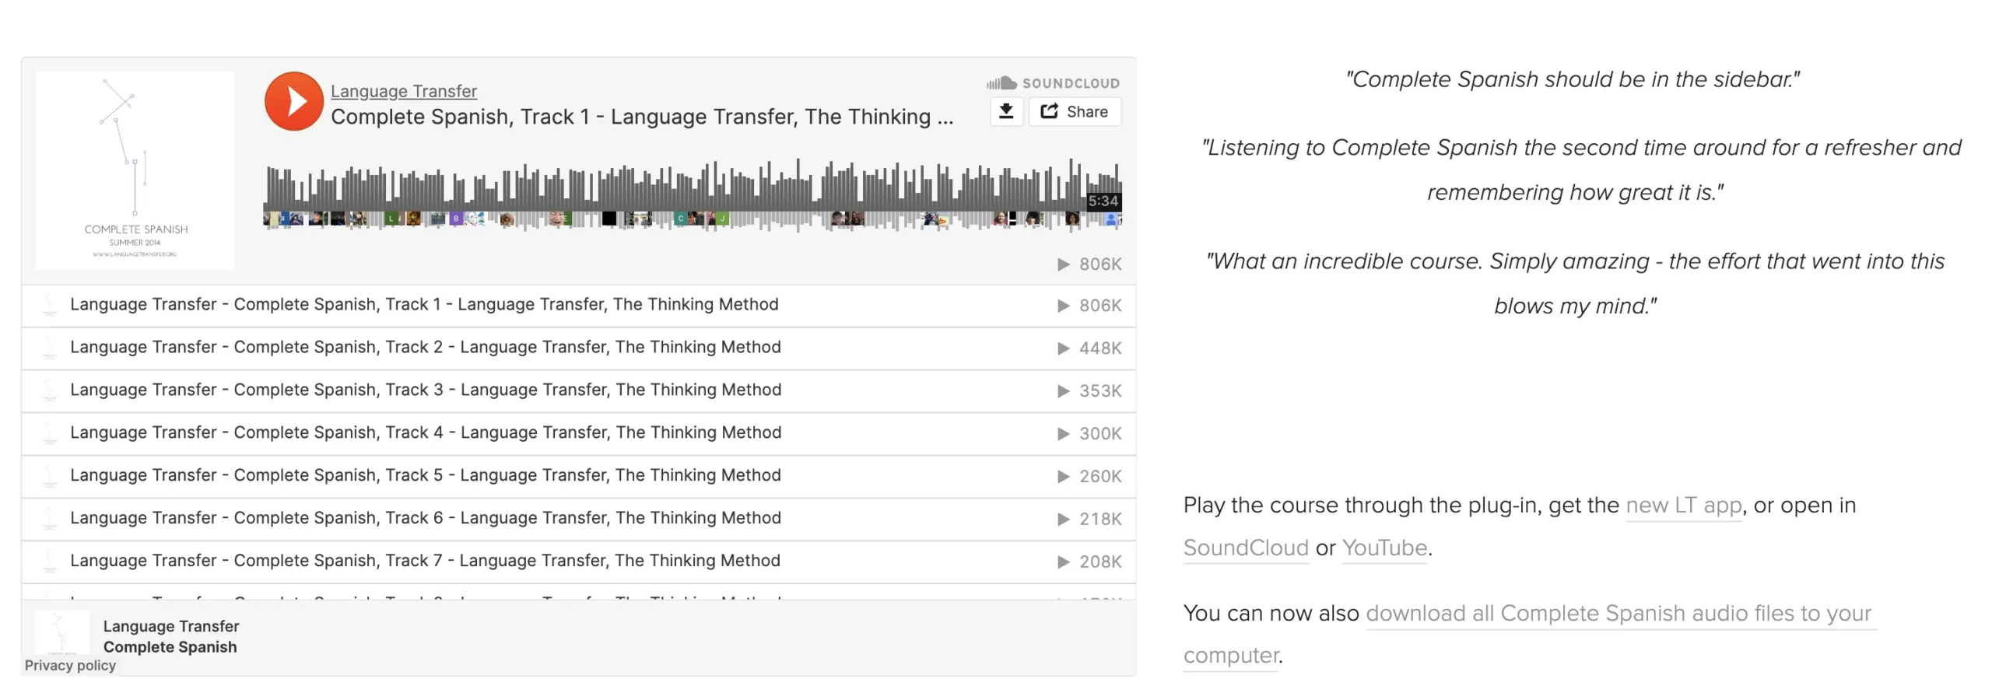Click download all Complete Spanish audio link
This screenshot has height=693, width=1992.
tap(1618, 614)
